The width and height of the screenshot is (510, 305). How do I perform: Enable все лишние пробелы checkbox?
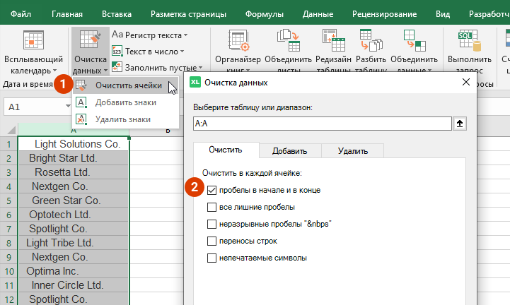click(x=212, y=208)
